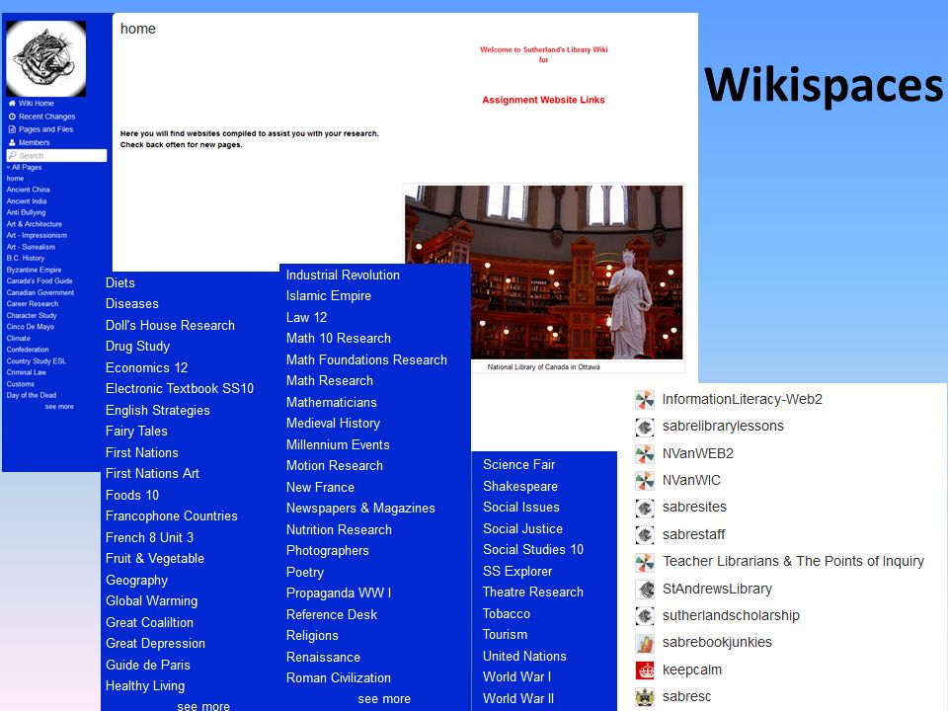Click see more under Healthy Living

tap(203, 705)
